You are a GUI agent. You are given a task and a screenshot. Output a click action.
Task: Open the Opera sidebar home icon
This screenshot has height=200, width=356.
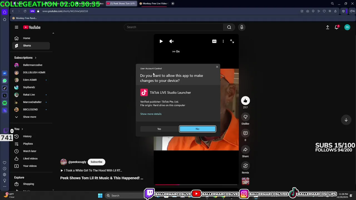pyautogui.click(x=4, y=12)
